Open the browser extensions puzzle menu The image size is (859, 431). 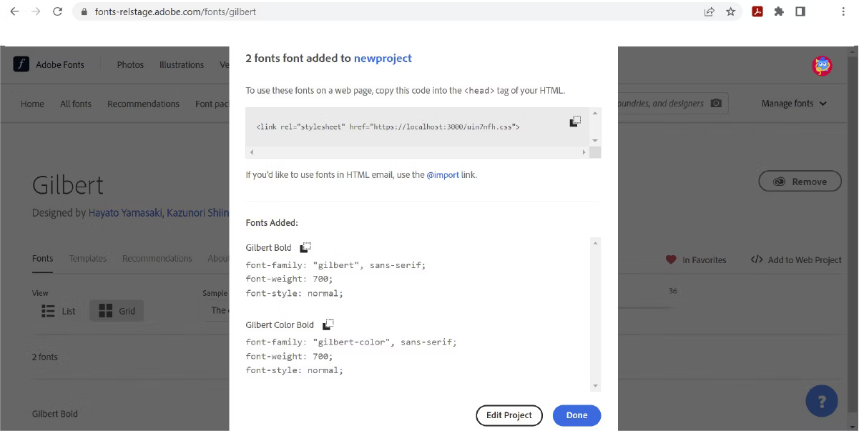pyautogui.click(x=779, y=11)
